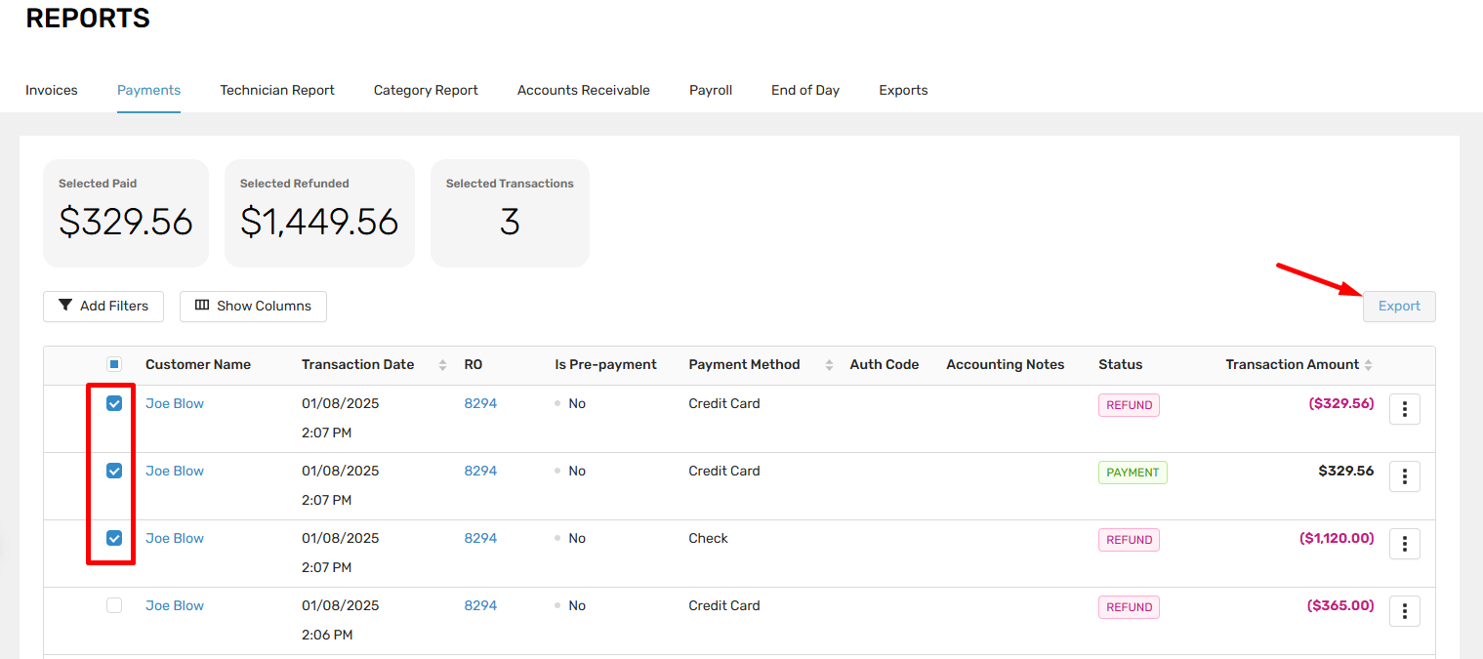Click the Customer Name column header
This screenshot has height=659, width=1483.
click(198, 364)
